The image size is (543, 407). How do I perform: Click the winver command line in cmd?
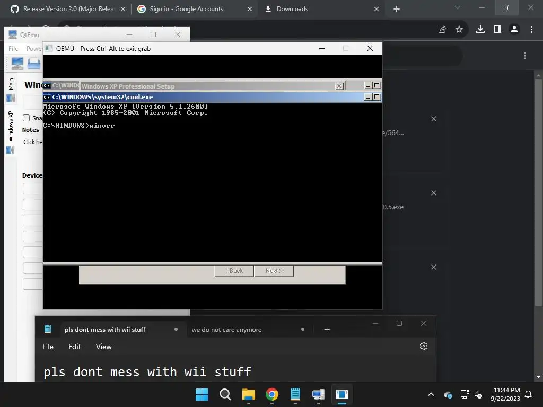click(x=79, y=125)
